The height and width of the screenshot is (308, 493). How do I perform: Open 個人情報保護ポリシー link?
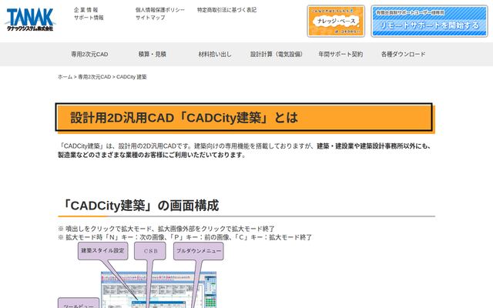[160, 10]
